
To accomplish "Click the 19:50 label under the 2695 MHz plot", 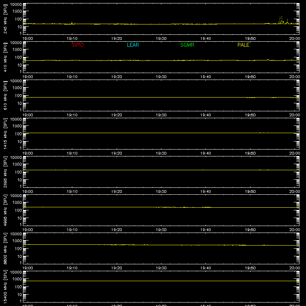I will [x=250, y=192].
